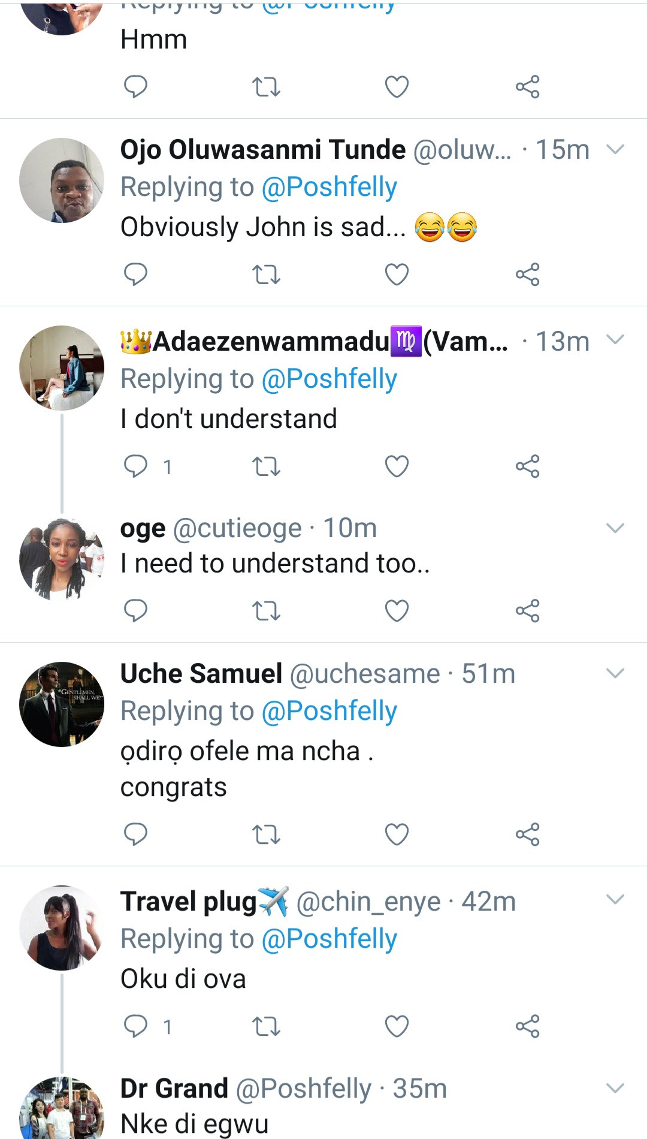Screen dimensions: 647x1139
Task: Share the 'Hmm' tweet
Action: click(x=527, y=87)
